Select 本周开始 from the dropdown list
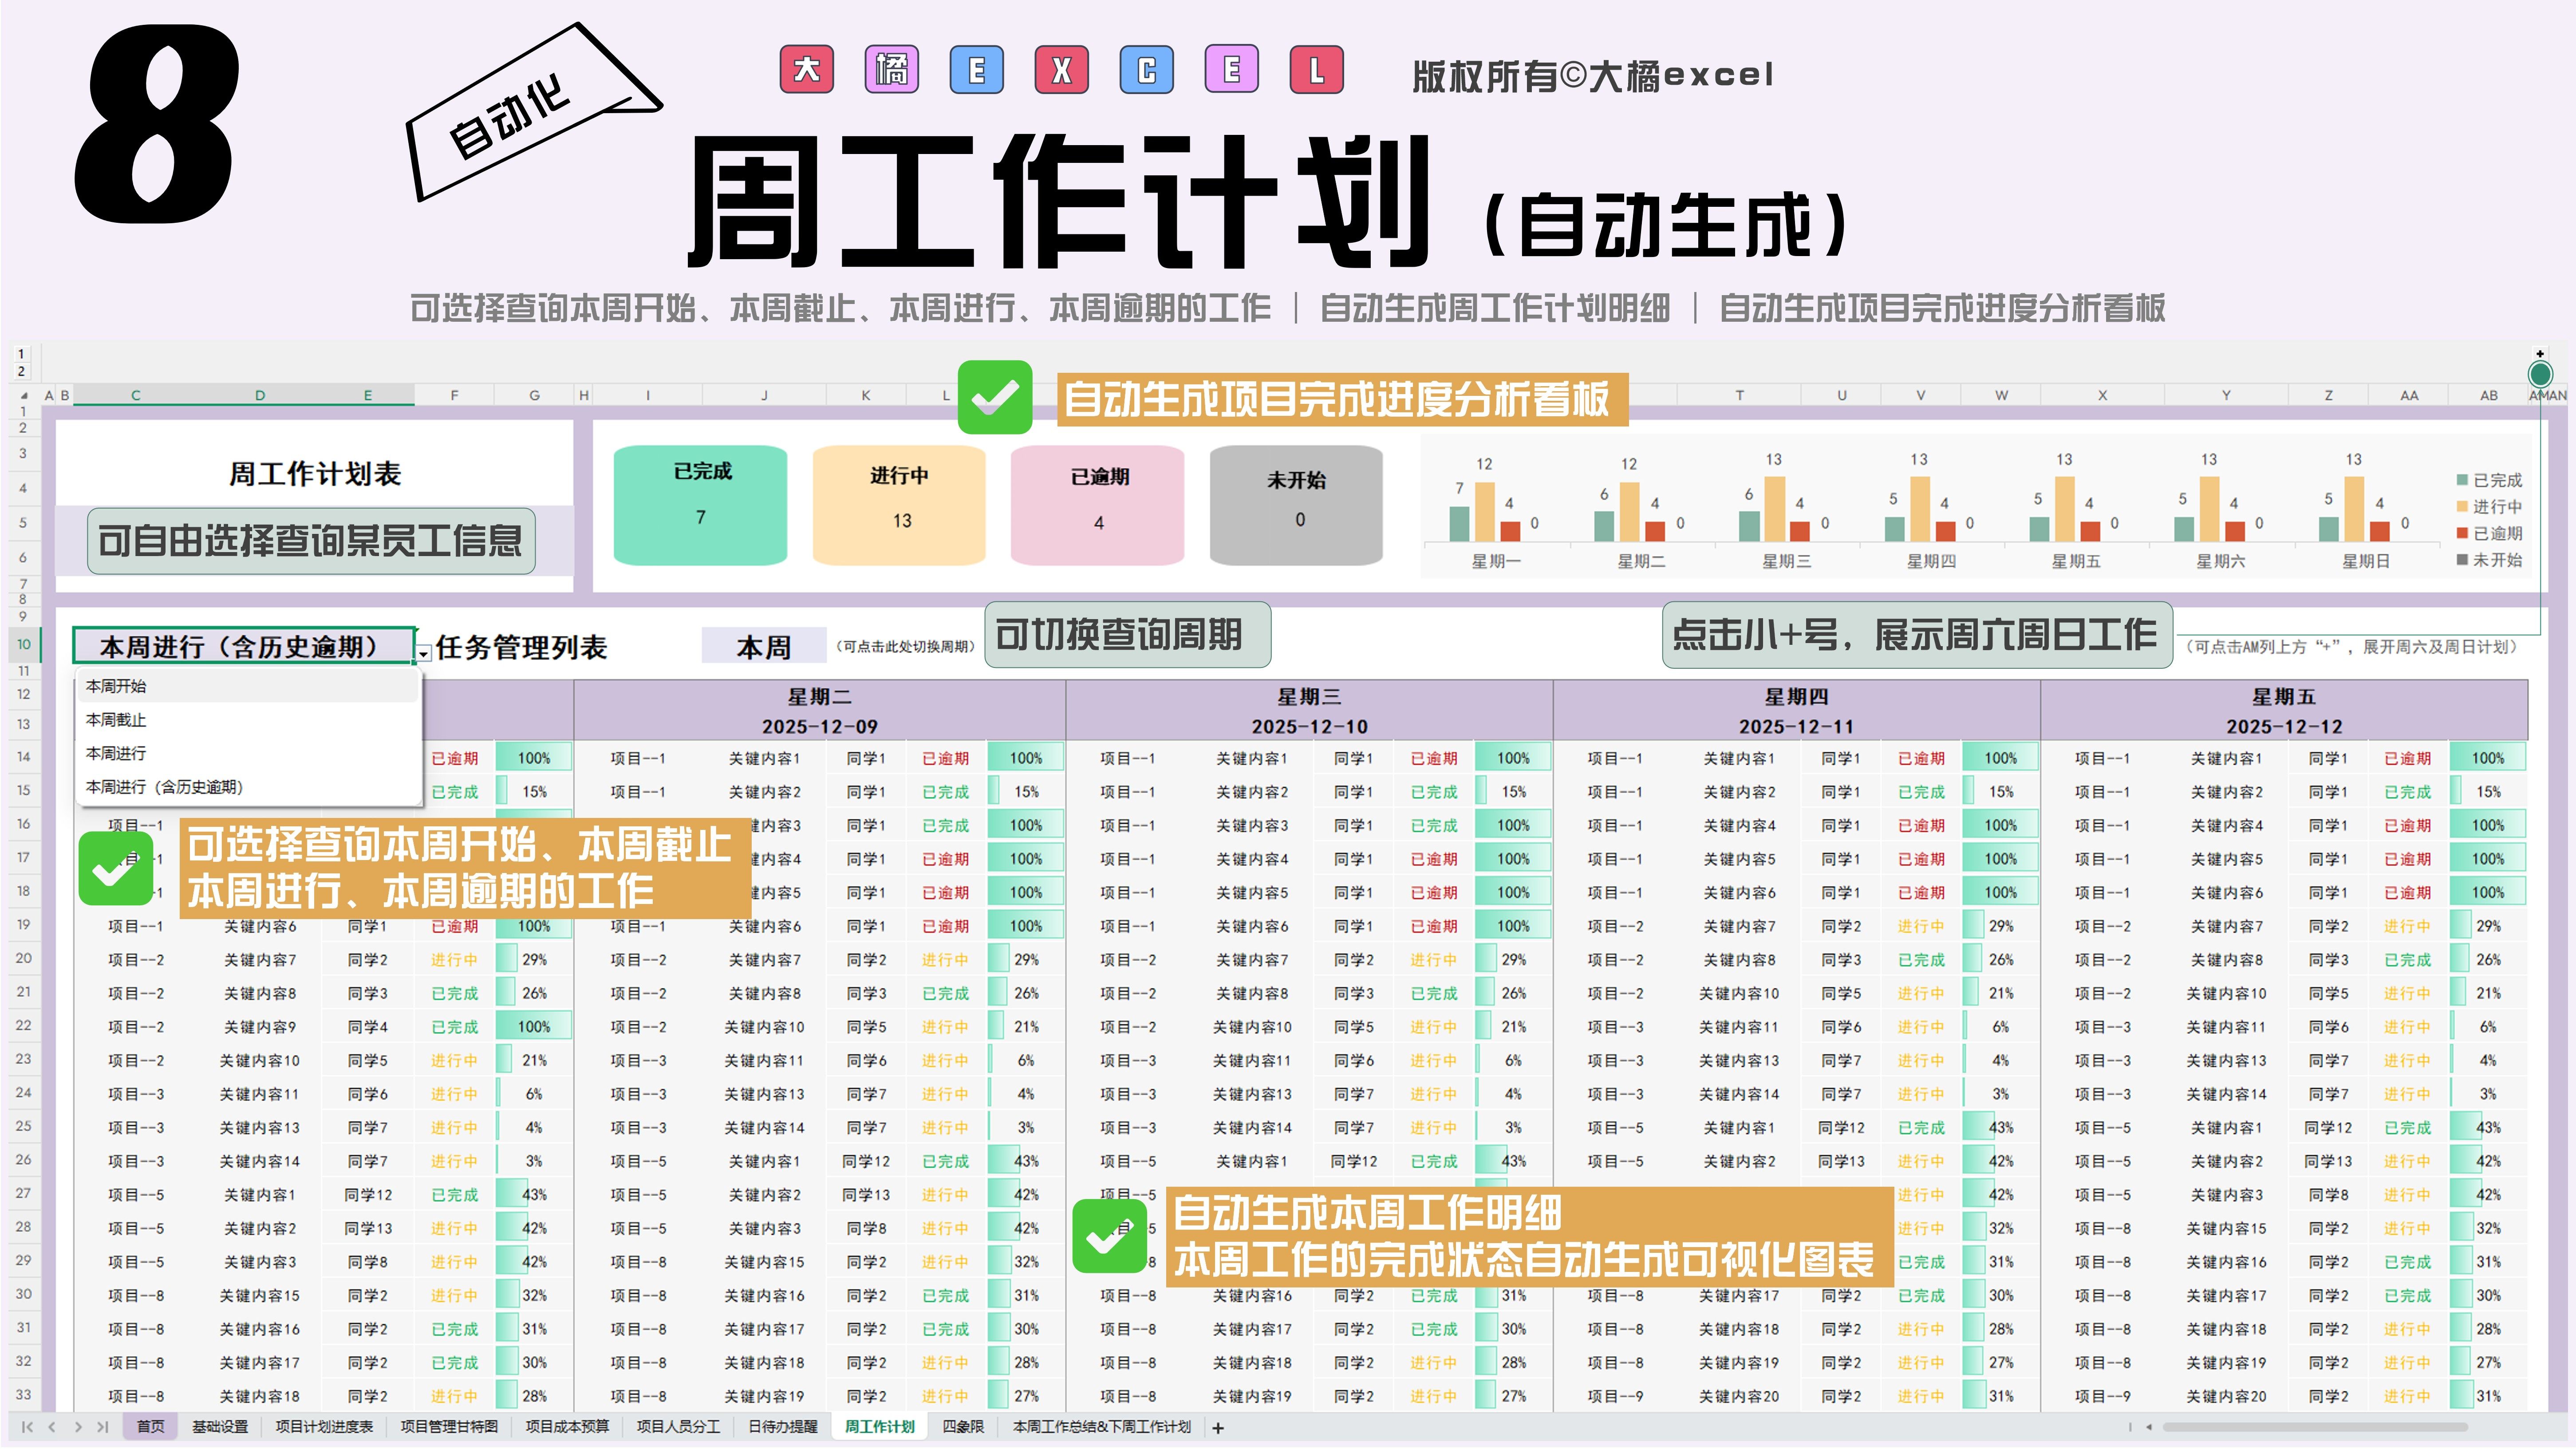 [x=116, y=686]
